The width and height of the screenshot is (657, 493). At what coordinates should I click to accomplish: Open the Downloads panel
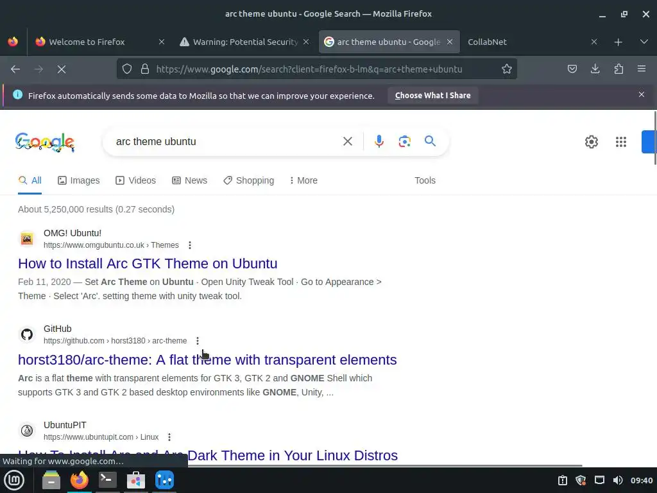click(x=595, y=69)
